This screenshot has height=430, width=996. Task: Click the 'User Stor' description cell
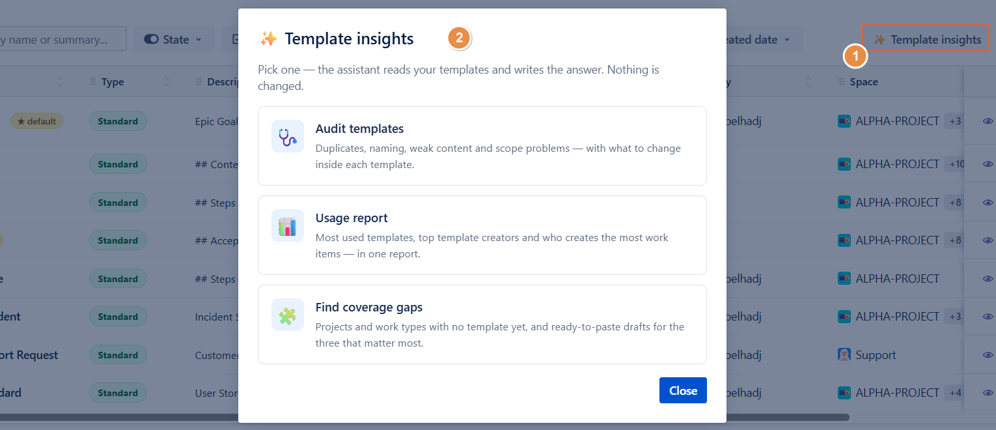pyautogui.click(x=217, y=393)
